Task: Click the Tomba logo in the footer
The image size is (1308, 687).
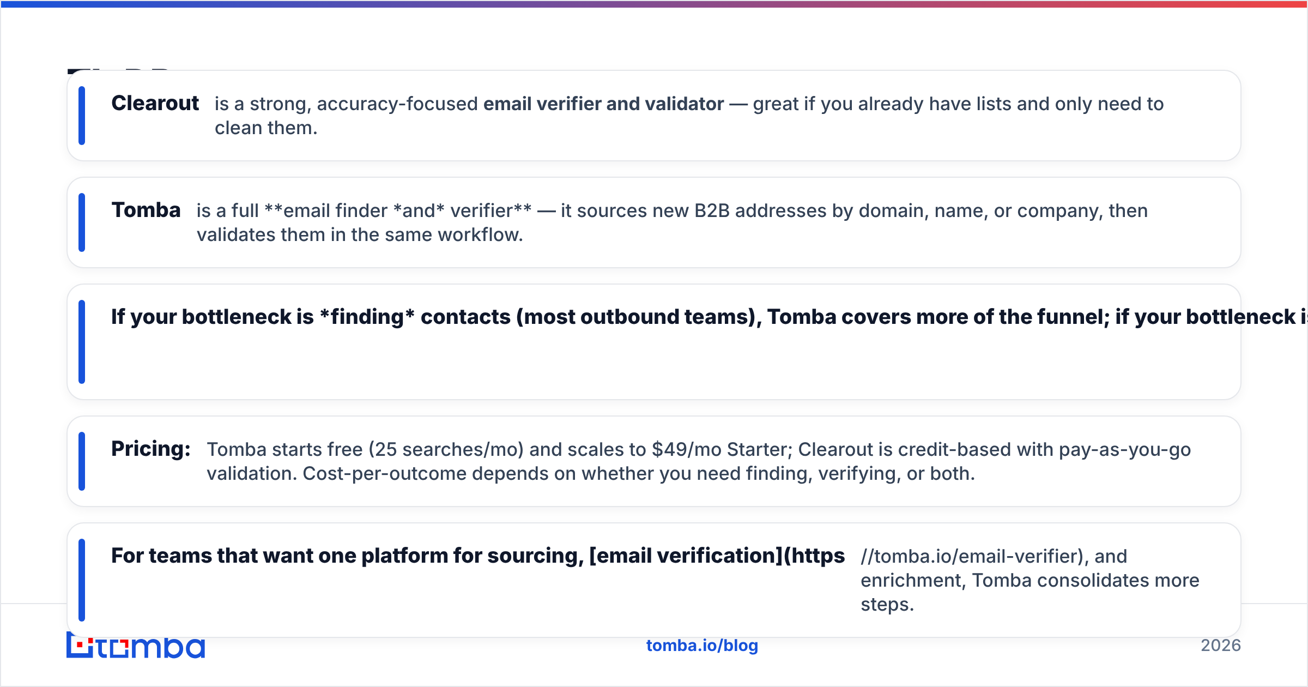Action: [x=136, y=646]
